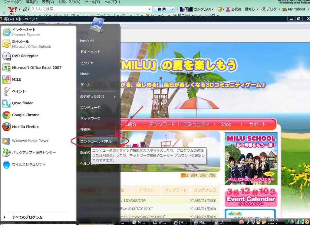This screenshot has height=225, width=310.
Task: Select ダウンロード tab on MILU site
Action: pyautogui.click(x=162, y=124)
